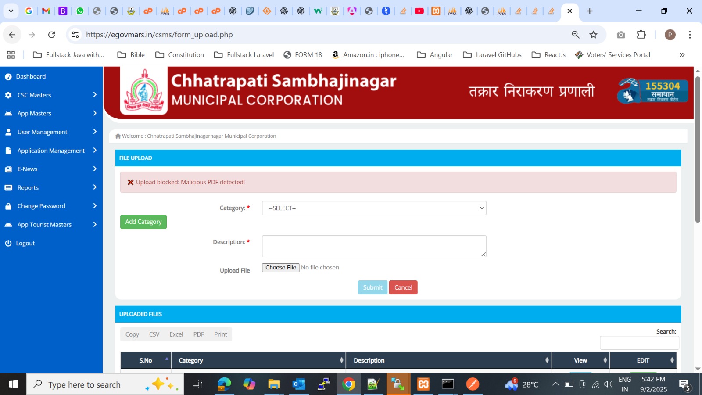The image size is (702, 395).
Task: Open the Chrome extensions puzzle icon
Action: [641, 35]
